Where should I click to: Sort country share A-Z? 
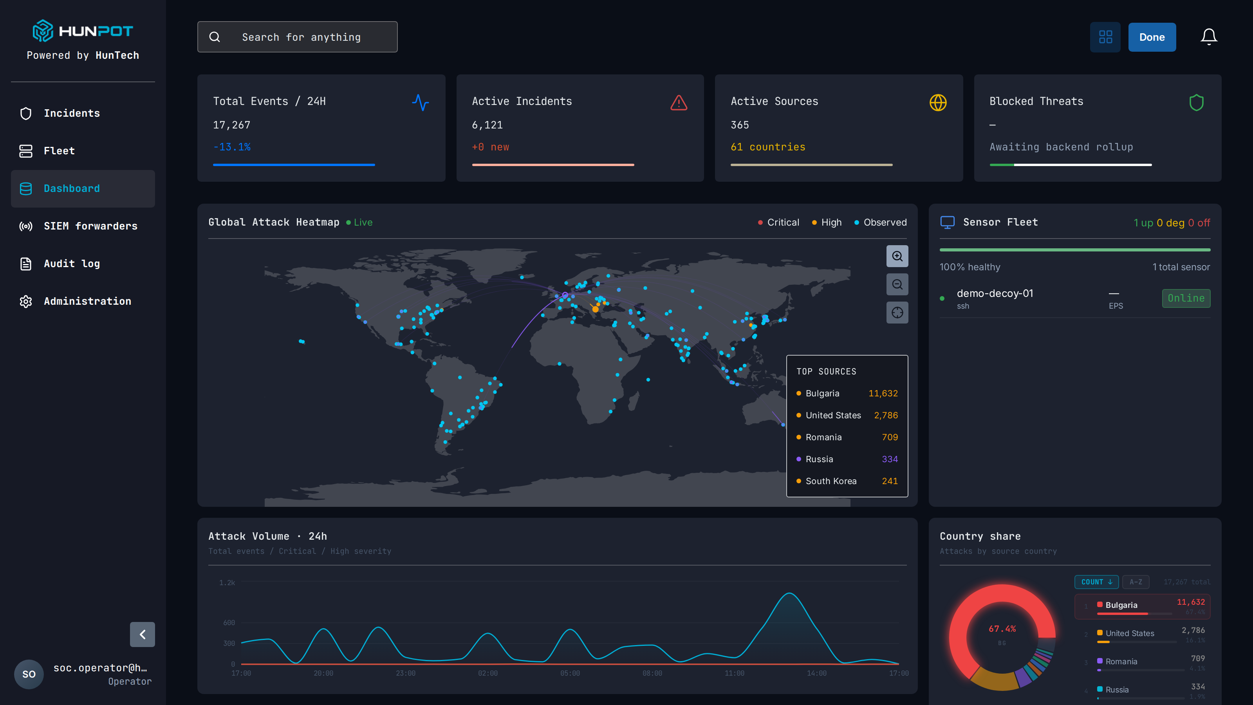1135,582
